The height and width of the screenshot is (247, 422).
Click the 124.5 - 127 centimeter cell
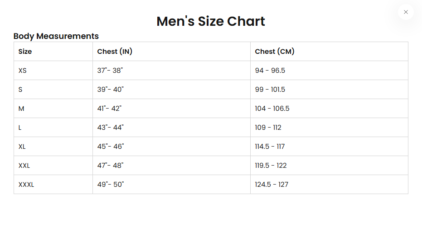pos(272,185)
